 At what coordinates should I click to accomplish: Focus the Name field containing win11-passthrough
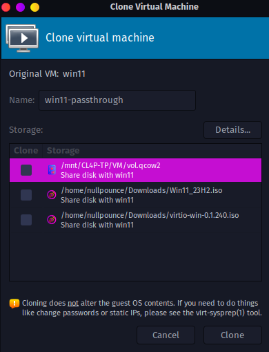point(117,100)
